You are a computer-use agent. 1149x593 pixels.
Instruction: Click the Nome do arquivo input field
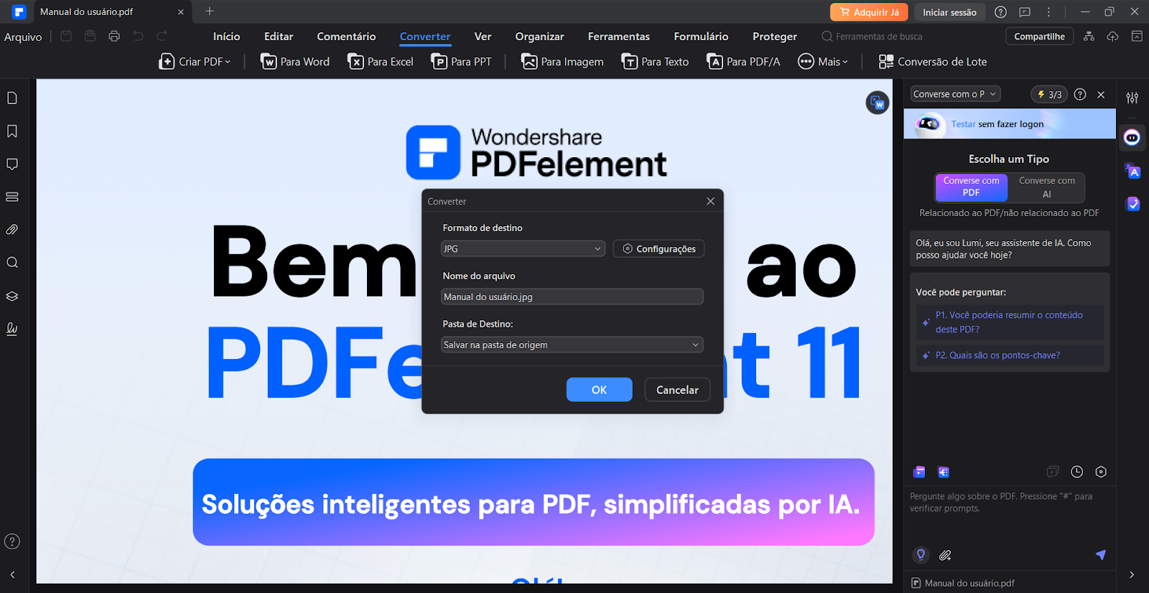pos(572,296)
